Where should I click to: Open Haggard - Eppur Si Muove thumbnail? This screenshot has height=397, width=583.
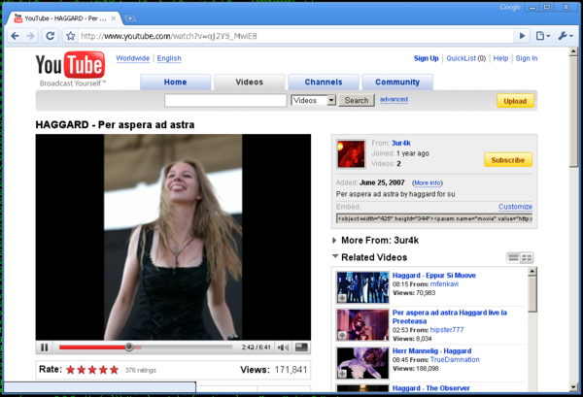tap(362, 287)
